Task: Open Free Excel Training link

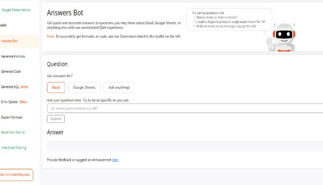Action: 14,148
